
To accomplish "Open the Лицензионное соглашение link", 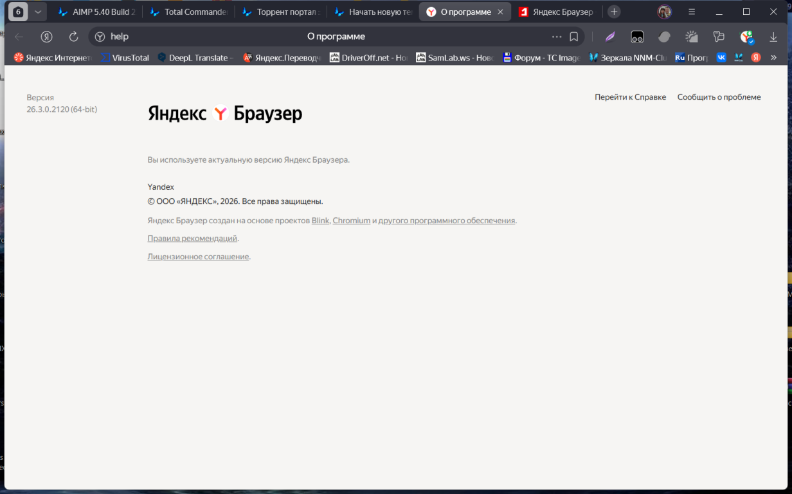I will (198, 257).
